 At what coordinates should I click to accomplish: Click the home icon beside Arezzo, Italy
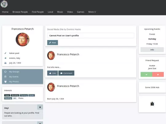coord(6,58)
